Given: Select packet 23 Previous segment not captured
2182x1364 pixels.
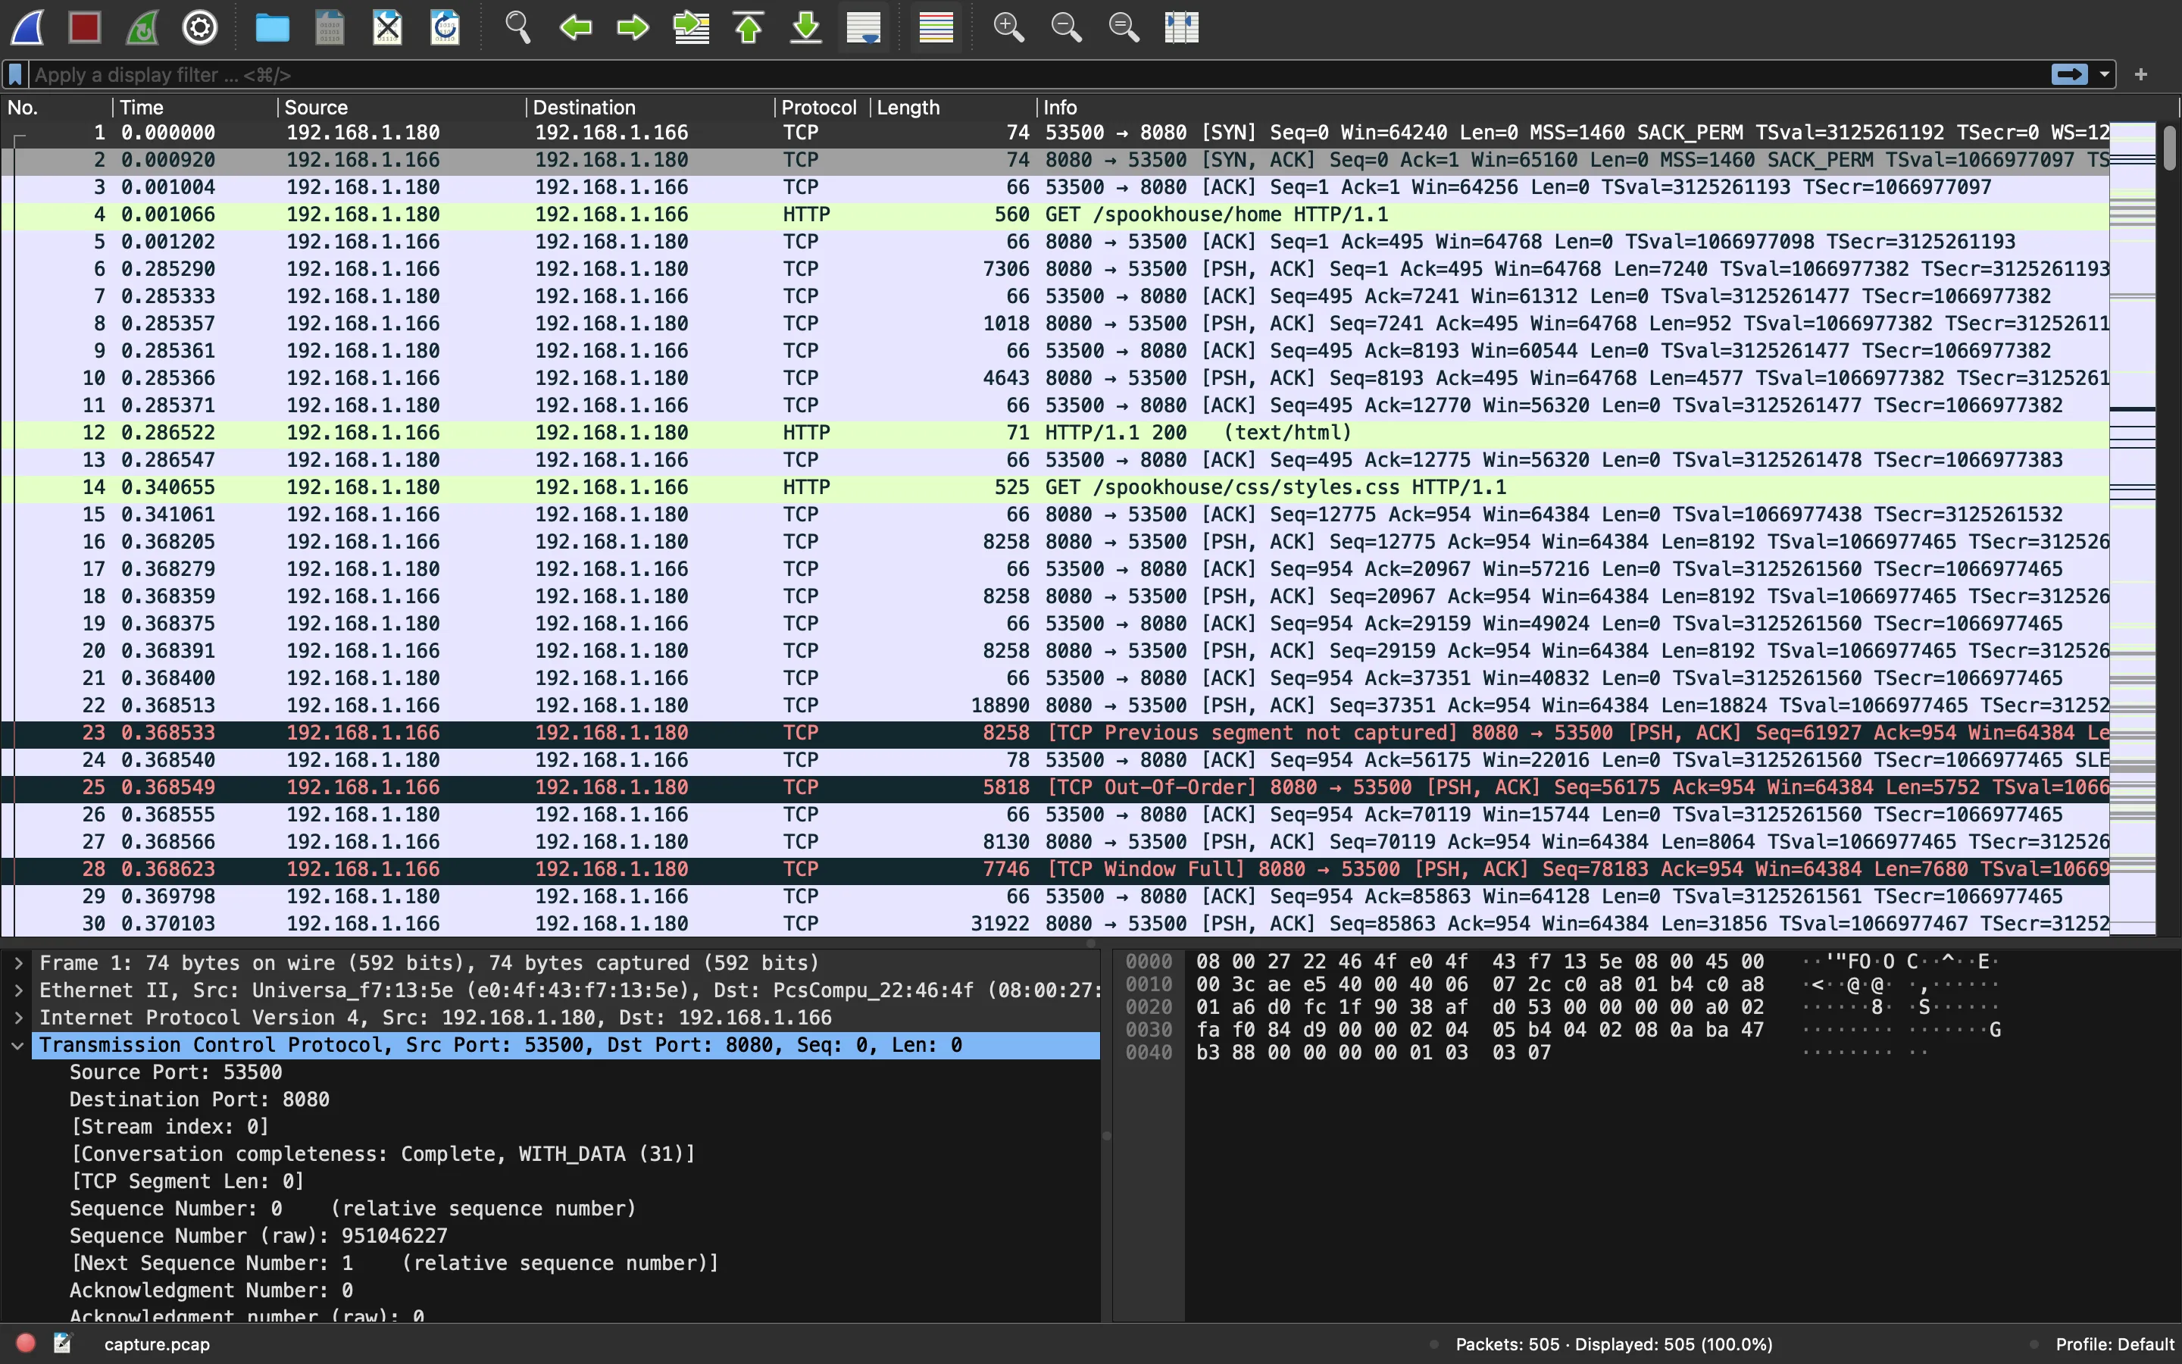Looking at the screenshot, I should click(1055, 733).
